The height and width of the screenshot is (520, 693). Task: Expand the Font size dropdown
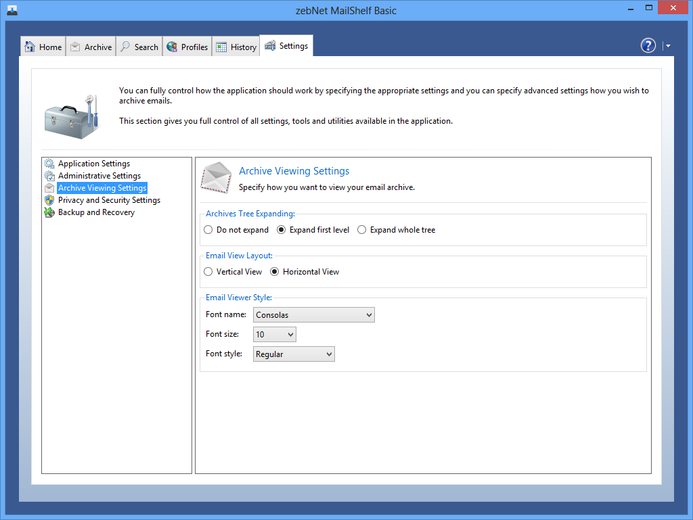pos(275,334)
